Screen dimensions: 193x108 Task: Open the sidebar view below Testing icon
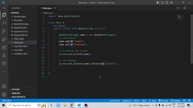click(x=4, y=64)
